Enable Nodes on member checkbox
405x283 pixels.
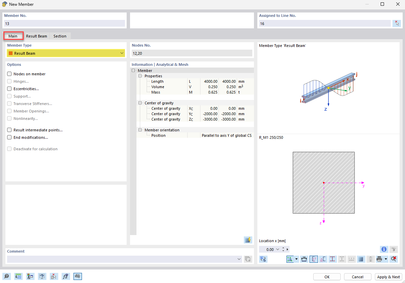9,74
